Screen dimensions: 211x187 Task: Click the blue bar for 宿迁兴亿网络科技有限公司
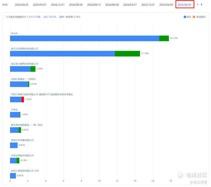tap(62, 53)
